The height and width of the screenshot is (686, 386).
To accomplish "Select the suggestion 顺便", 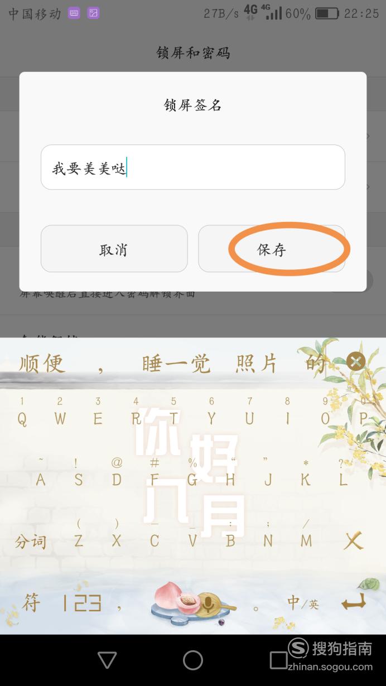I will click(42, 363).
